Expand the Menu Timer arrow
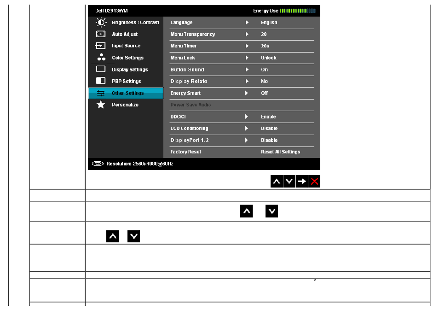439x311 pixels. 247,46
